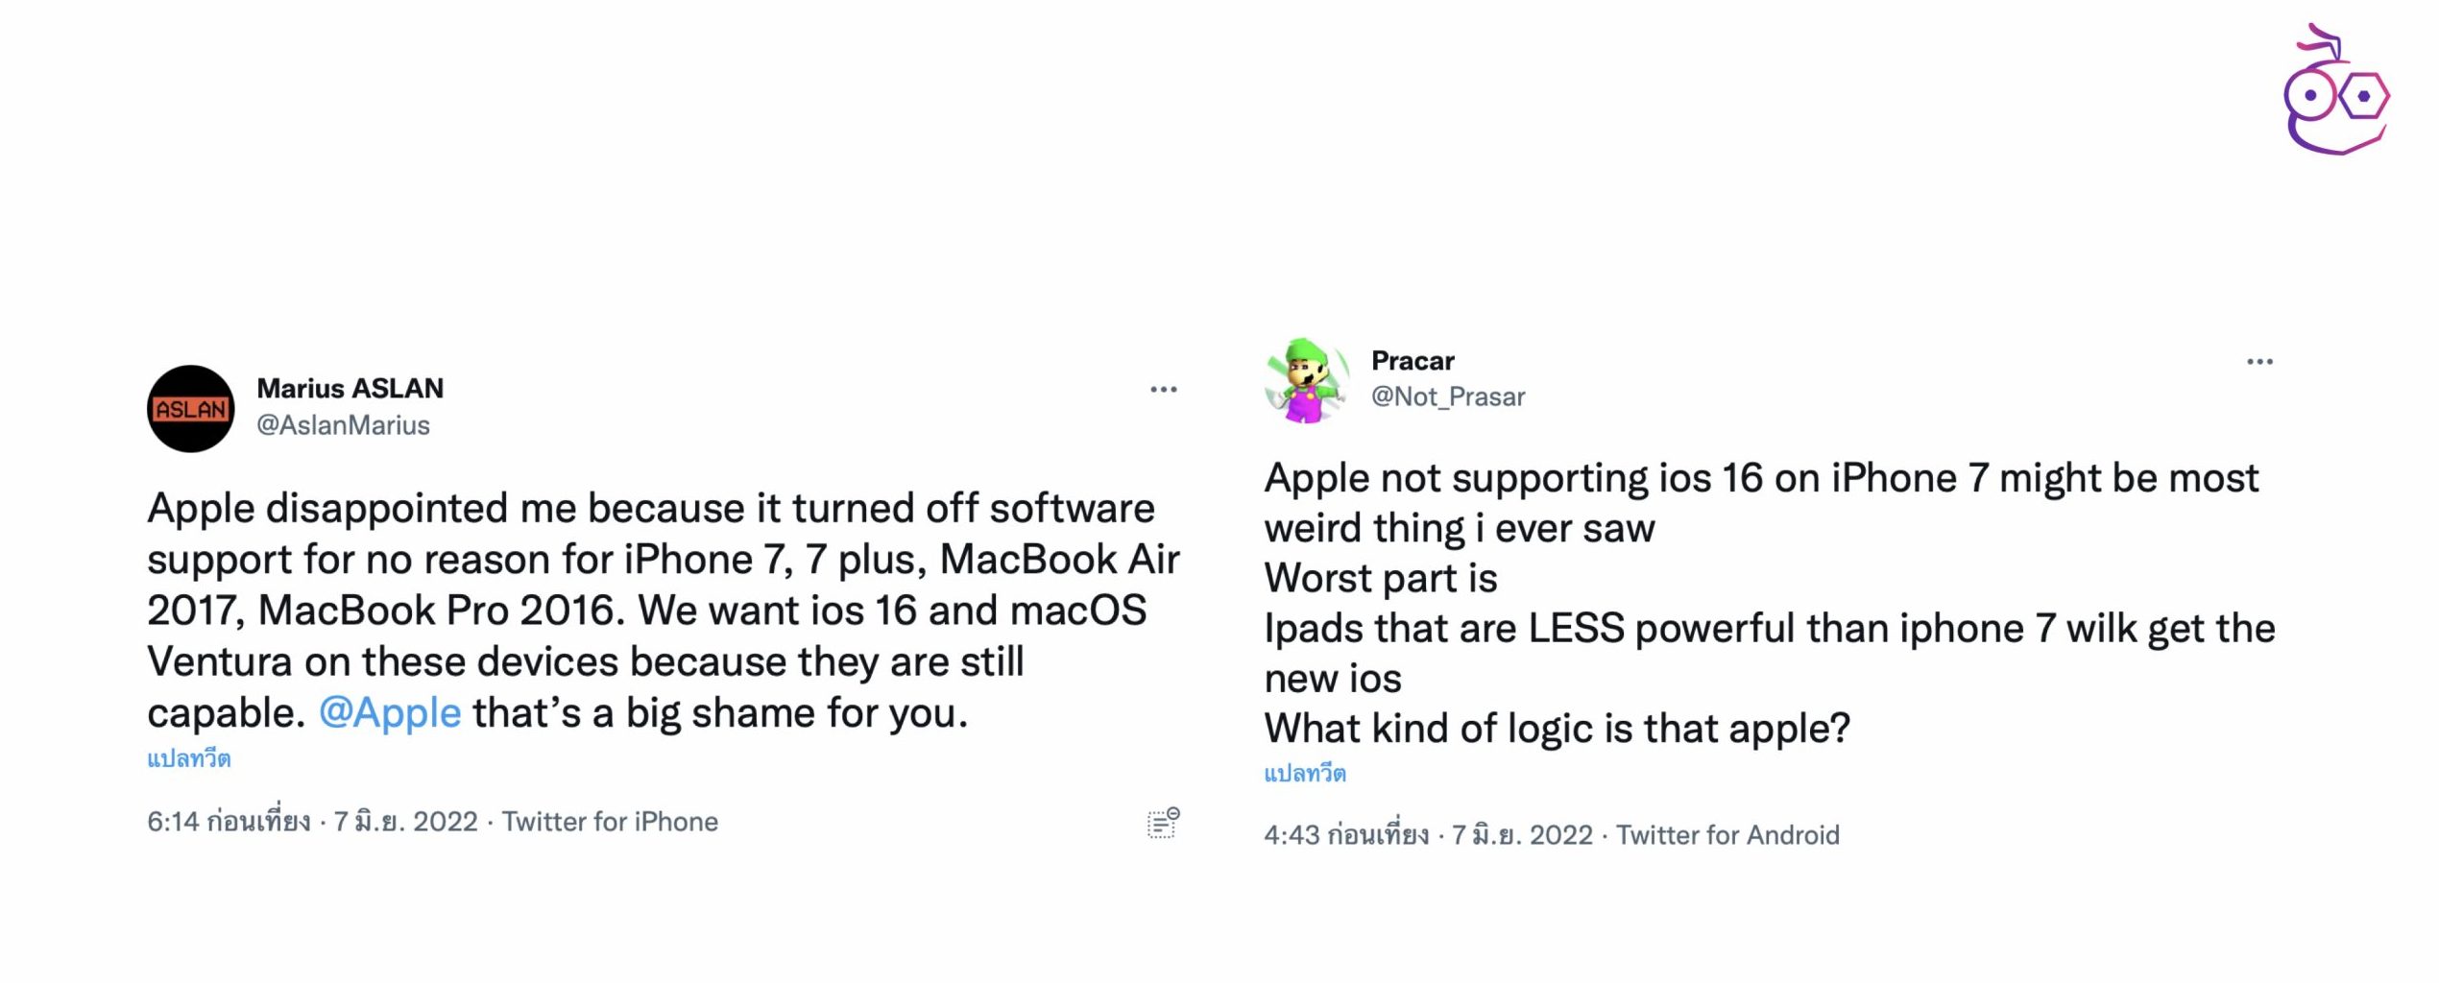The image size is (2439, 983).
Task: Translate Pracar's tweet via แปลทวีต
Action: [1305, 774]
